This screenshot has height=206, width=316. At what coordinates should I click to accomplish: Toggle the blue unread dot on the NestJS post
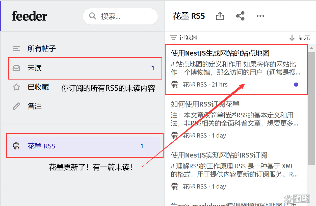tap(296, 85)
